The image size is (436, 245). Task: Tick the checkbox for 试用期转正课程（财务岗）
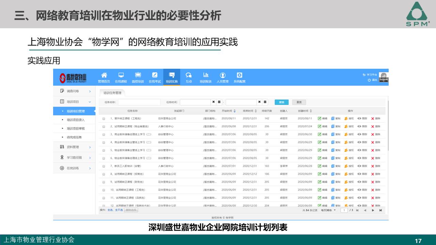pyautogui.click(x=104, y=182)
